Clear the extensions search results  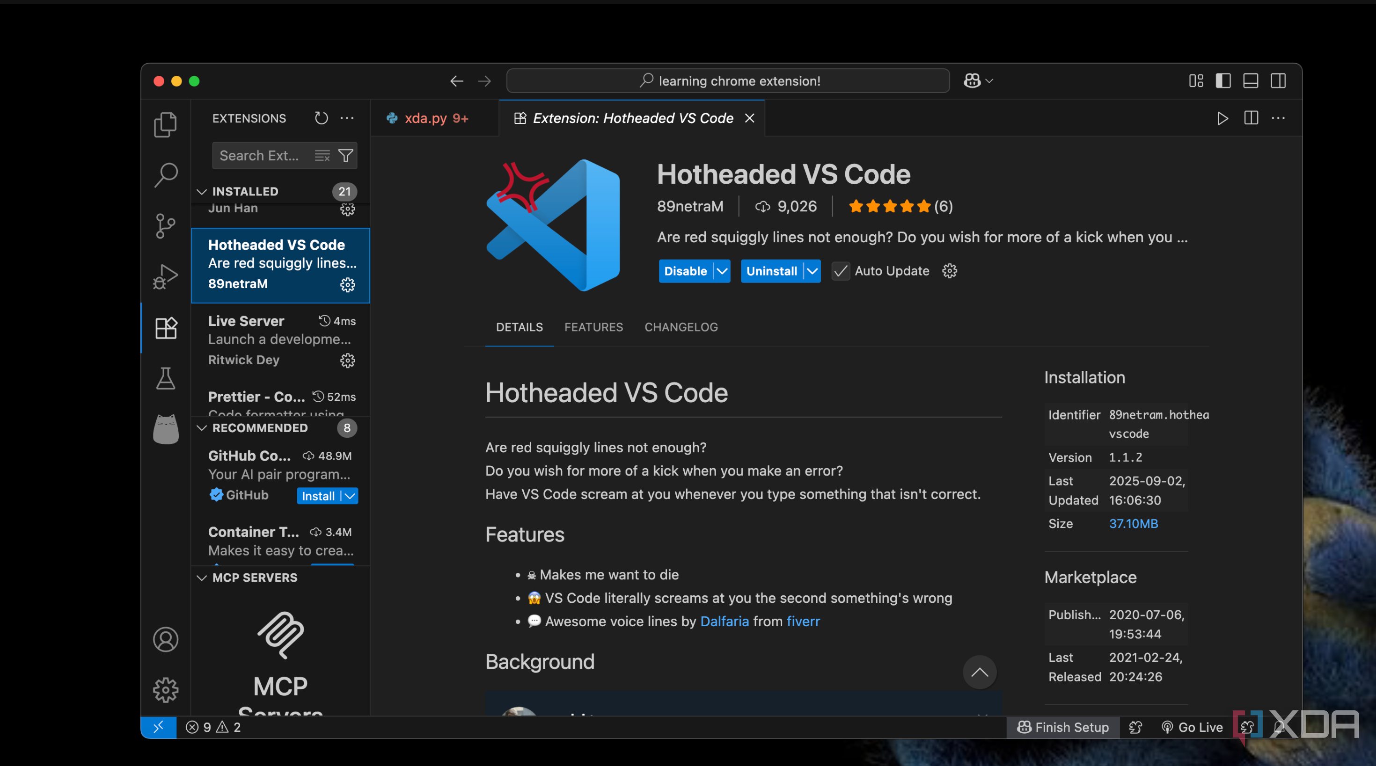coord(322,156)
